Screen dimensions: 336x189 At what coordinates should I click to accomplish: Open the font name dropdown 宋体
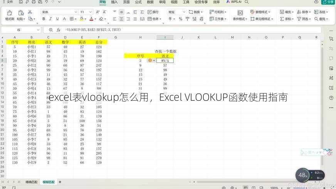point(76,12)
